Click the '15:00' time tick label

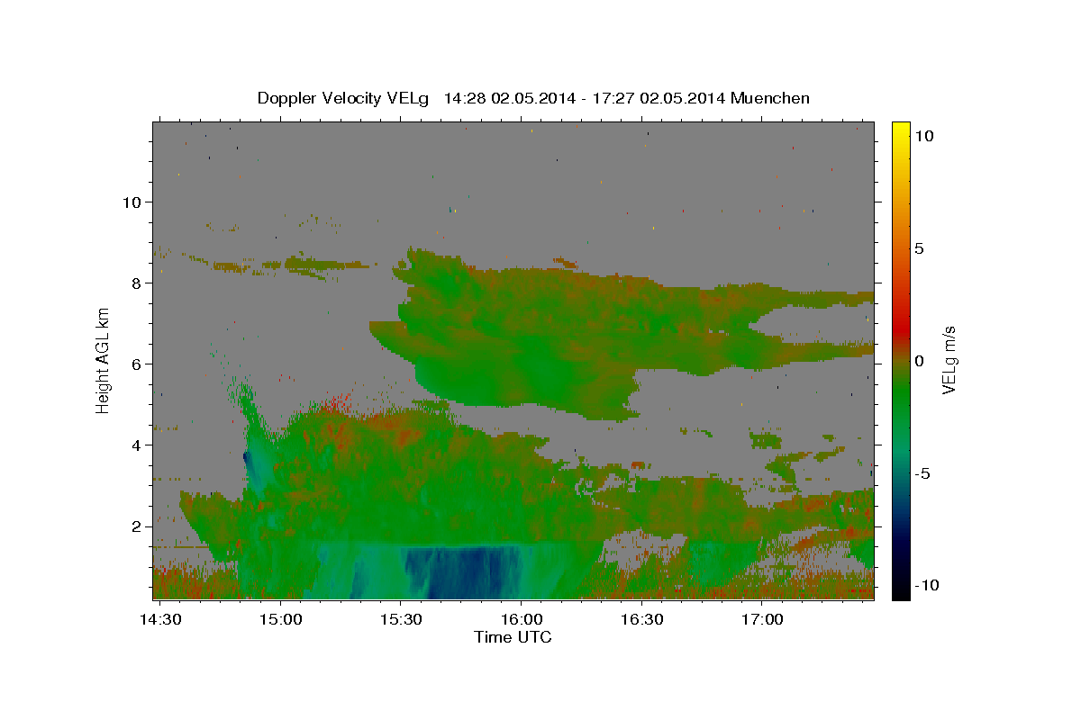pos(279,619)
